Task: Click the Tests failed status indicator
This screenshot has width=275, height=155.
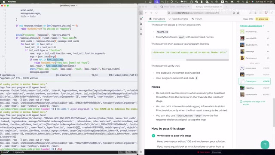Action: (x=204, y=152)
